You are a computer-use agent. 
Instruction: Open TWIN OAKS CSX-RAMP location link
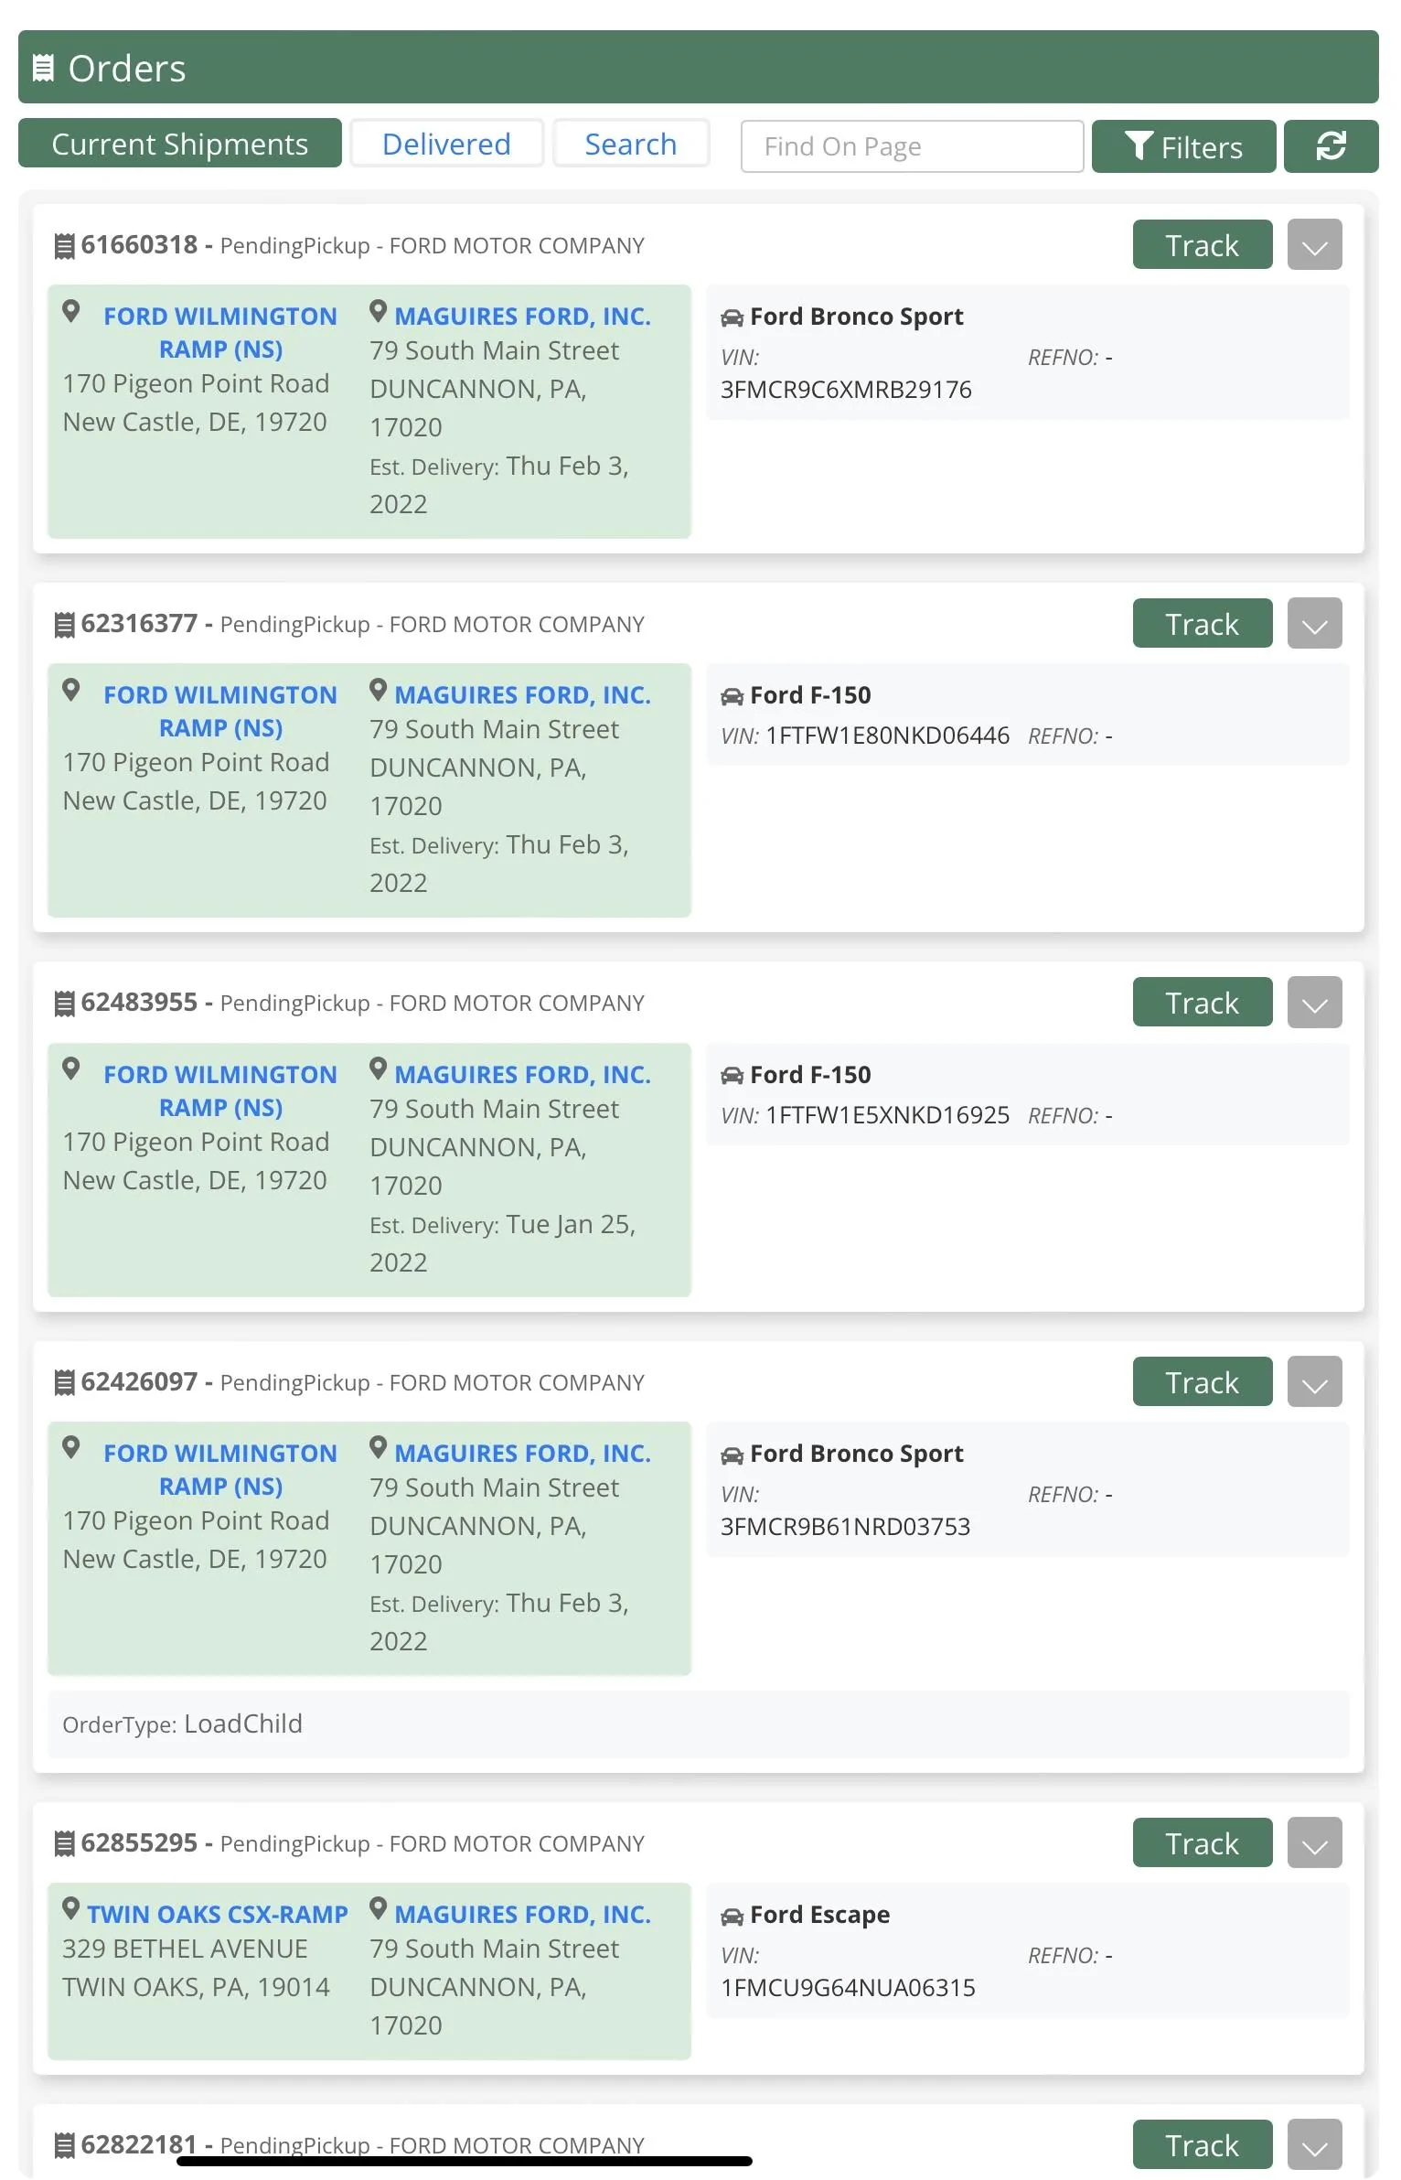pos(218,1914)
